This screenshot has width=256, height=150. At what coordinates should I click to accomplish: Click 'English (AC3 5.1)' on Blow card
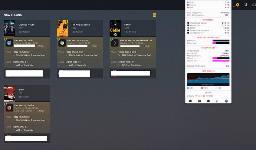(20, 127)
